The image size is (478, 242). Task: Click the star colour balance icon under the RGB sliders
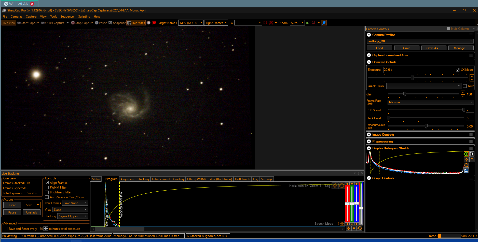click(x=354, y=228)
